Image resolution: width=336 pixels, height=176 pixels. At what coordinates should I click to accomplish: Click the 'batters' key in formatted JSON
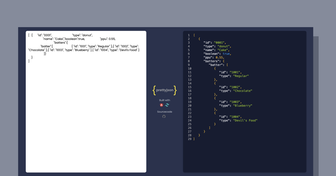pyautogui.click(x=210, y=61)
